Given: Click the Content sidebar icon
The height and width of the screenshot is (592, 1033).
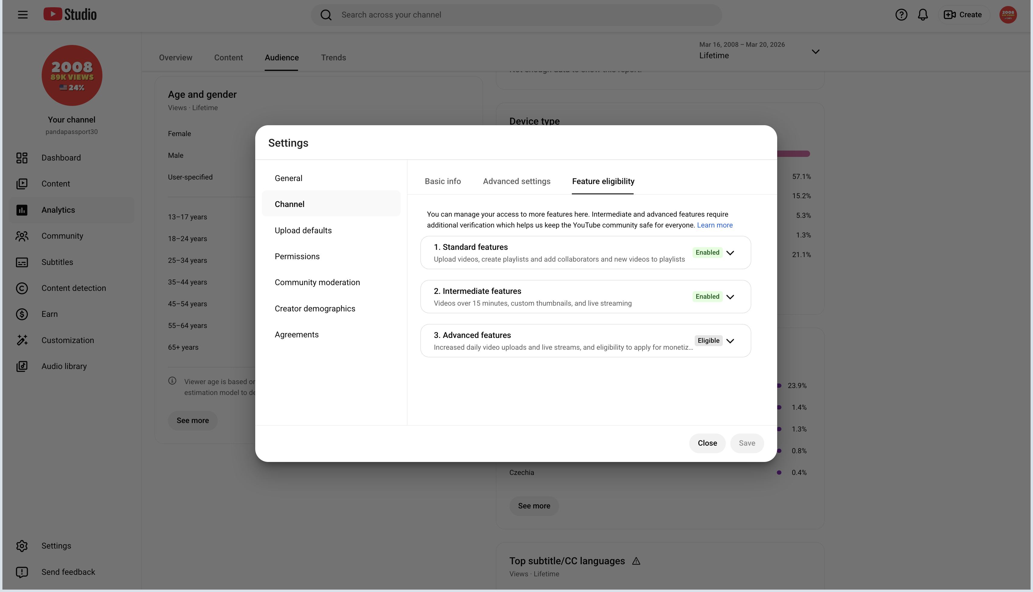Looking at the screenshot, I should pos(22,184).
